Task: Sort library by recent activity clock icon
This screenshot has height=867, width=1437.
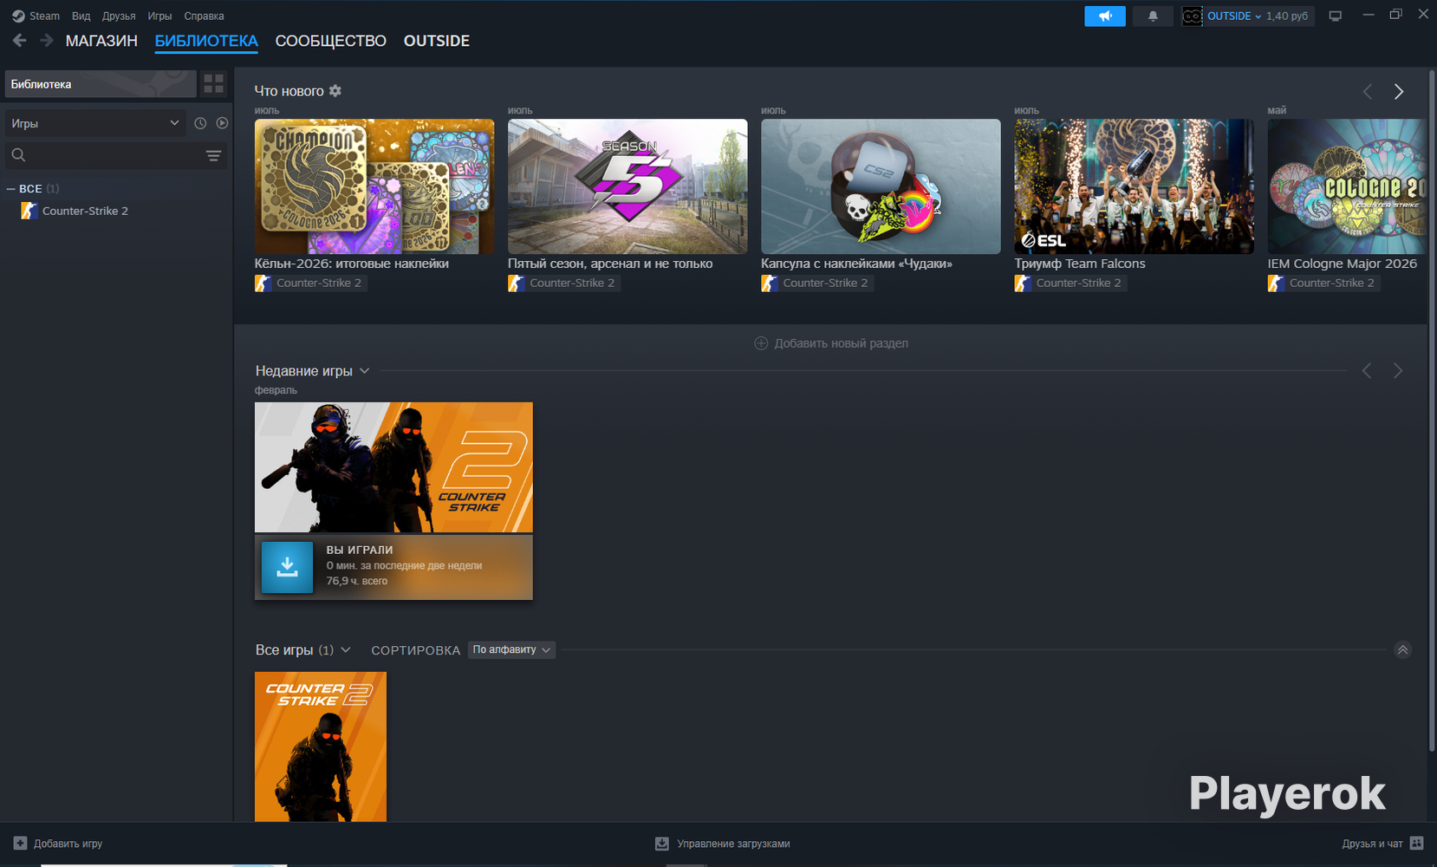Action: click(x=200, y=124)
